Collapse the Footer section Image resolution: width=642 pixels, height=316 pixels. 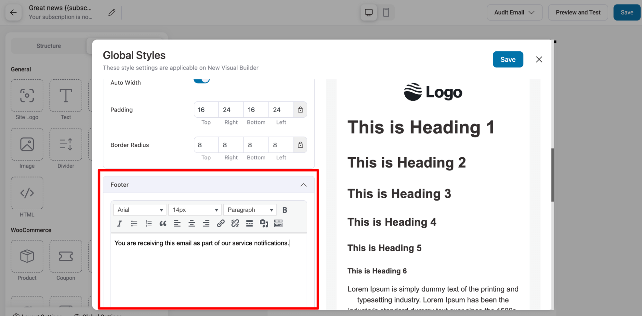click(303, 185)
